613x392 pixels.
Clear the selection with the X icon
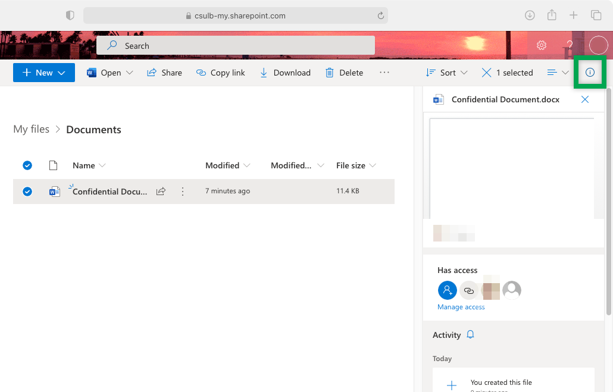[486, 73]
